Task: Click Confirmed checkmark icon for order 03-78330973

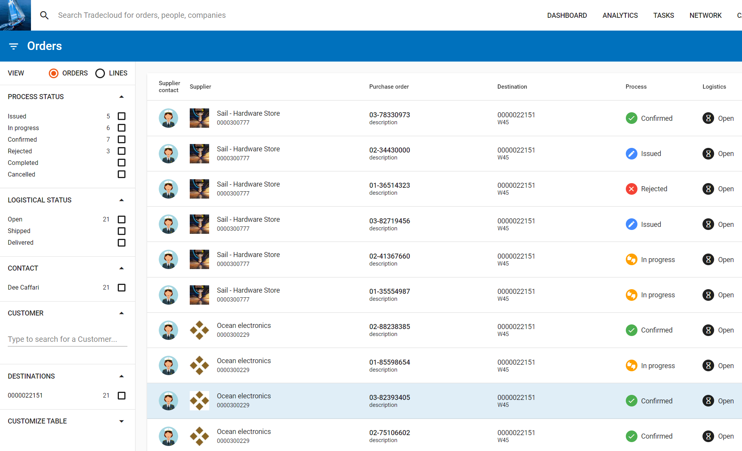Action: pyautogui.click(x=631, y=118)
